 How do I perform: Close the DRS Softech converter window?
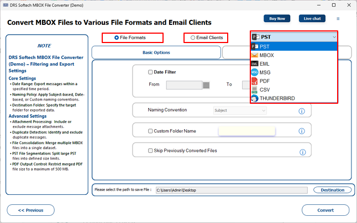[349, 5]
